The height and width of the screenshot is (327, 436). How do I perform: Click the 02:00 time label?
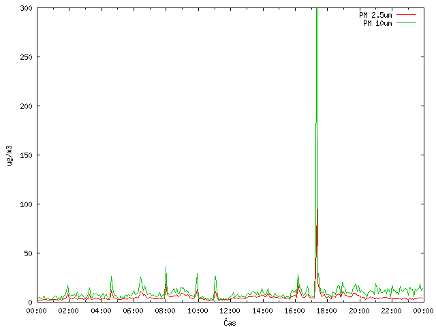pos(68,311)
